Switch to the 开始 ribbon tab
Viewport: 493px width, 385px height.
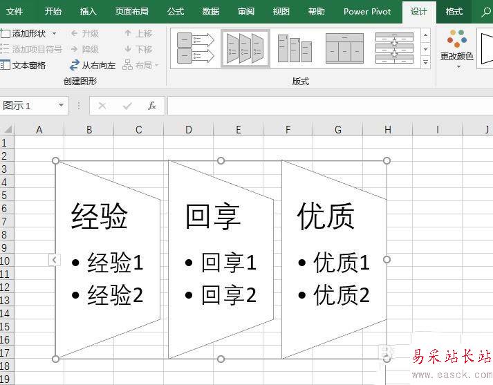tap(53, 12)
